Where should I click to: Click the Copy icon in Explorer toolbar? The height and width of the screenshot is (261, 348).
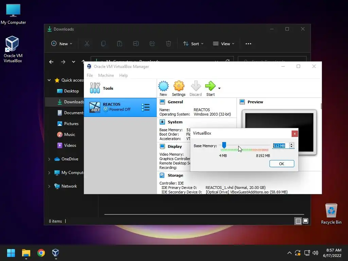click(x=103, y=44)
